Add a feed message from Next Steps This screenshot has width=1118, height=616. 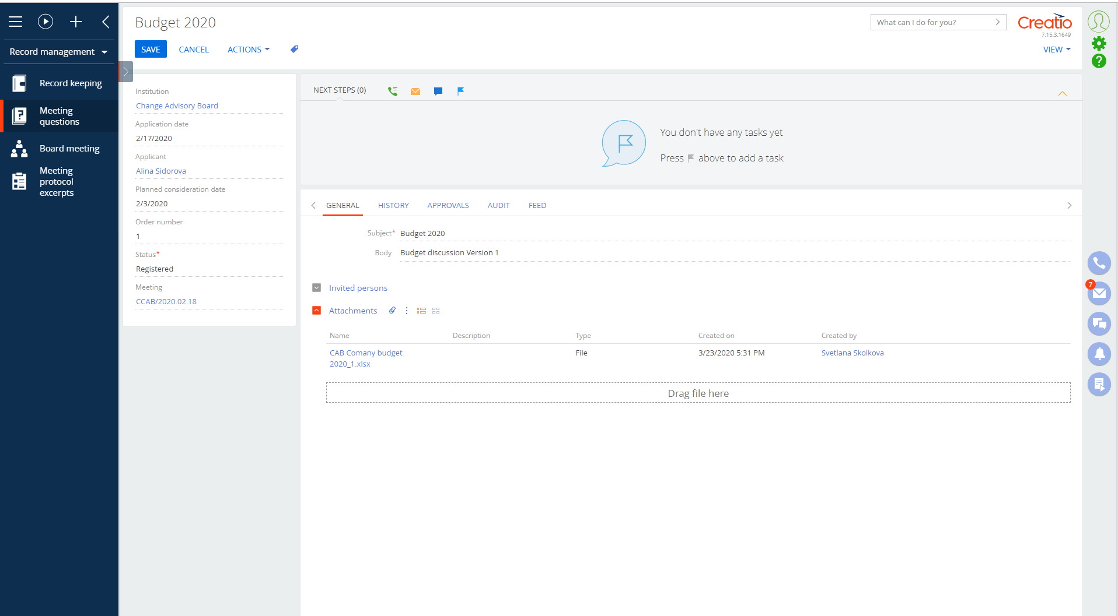coord(438,91)
